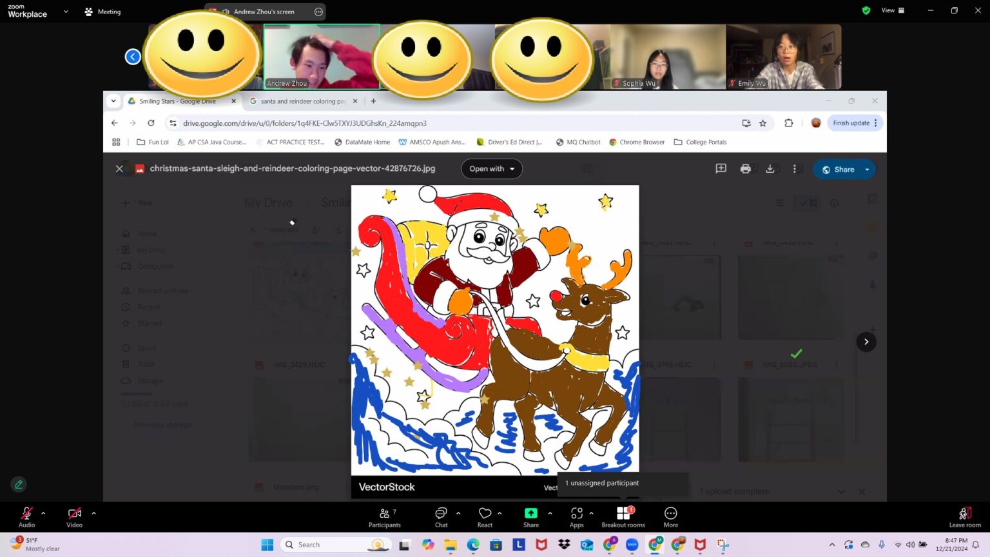Close the santa and reindeer coloring tab
Viewport: 990px width, 557px height.
[355, 101]
